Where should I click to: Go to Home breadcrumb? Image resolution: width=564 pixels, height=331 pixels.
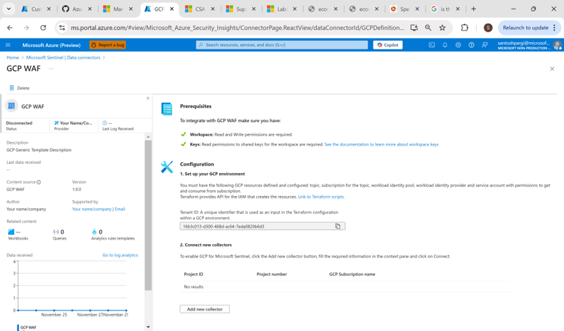pyautogui.click(x=13, y=58)
